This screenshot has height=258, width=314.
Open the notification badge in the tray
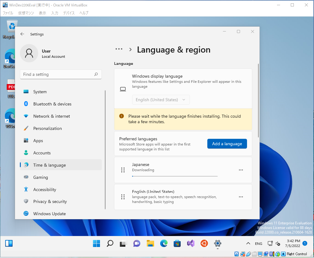click(305, 243)
